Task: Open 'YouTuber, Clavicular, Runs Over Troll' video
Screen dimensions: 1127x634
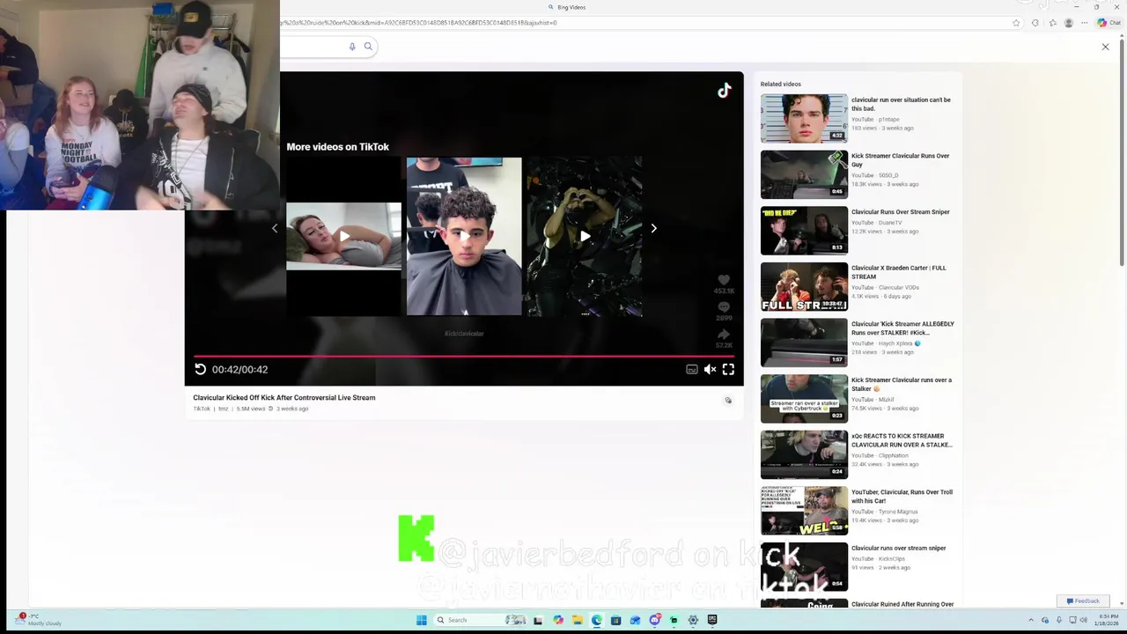Action: (x=902, y=497)
